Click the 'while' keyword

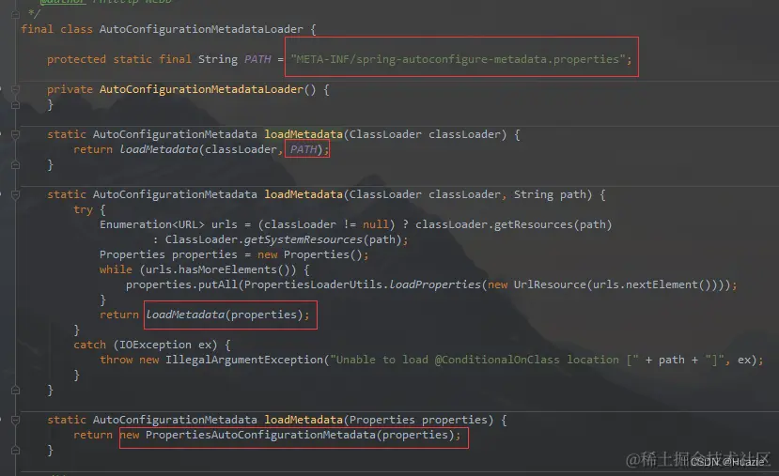(116, 269)
